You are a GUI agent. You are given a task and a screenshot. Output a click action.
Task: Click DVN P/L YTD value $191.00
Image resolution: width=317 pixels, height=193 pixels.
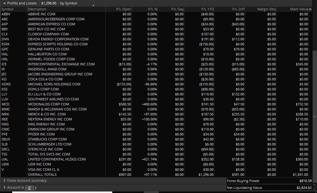pos(207,39)
